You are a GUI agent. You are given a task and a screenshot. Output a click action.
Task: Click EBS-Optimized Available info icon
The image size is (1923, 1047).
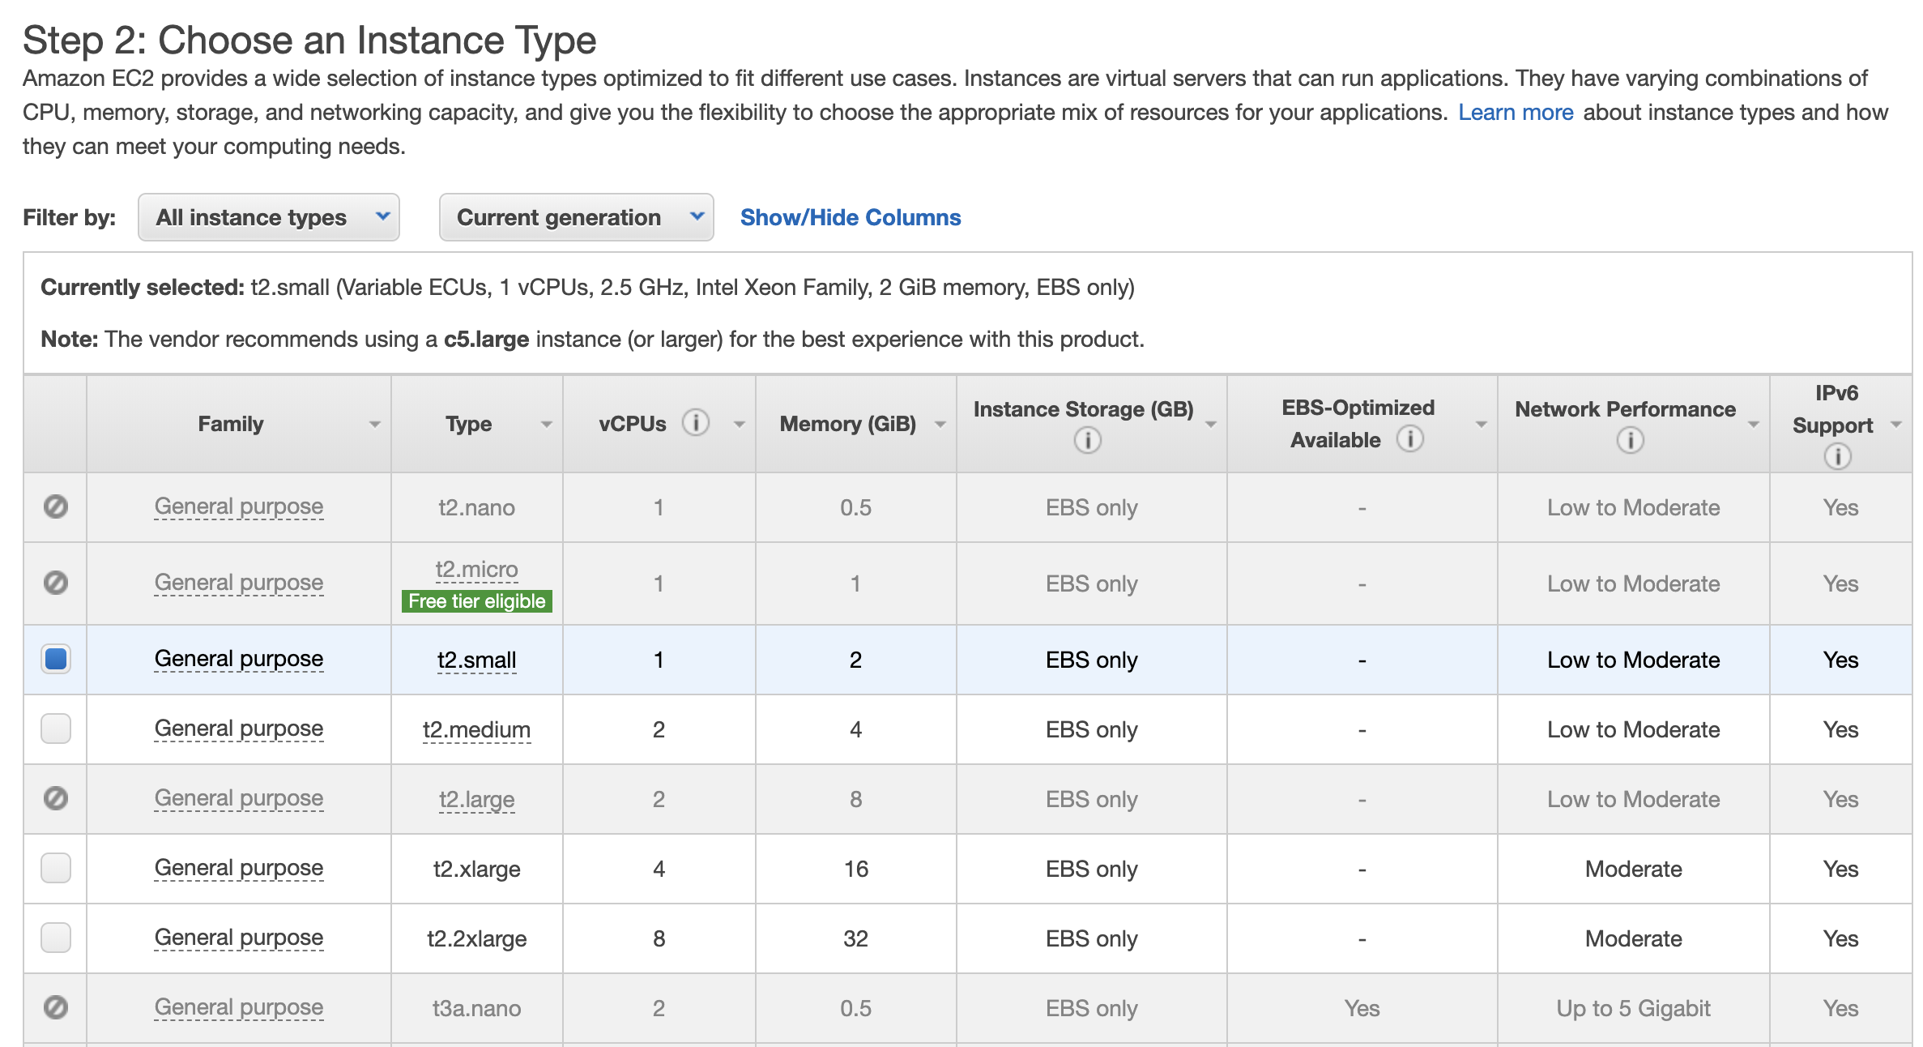1409,438
